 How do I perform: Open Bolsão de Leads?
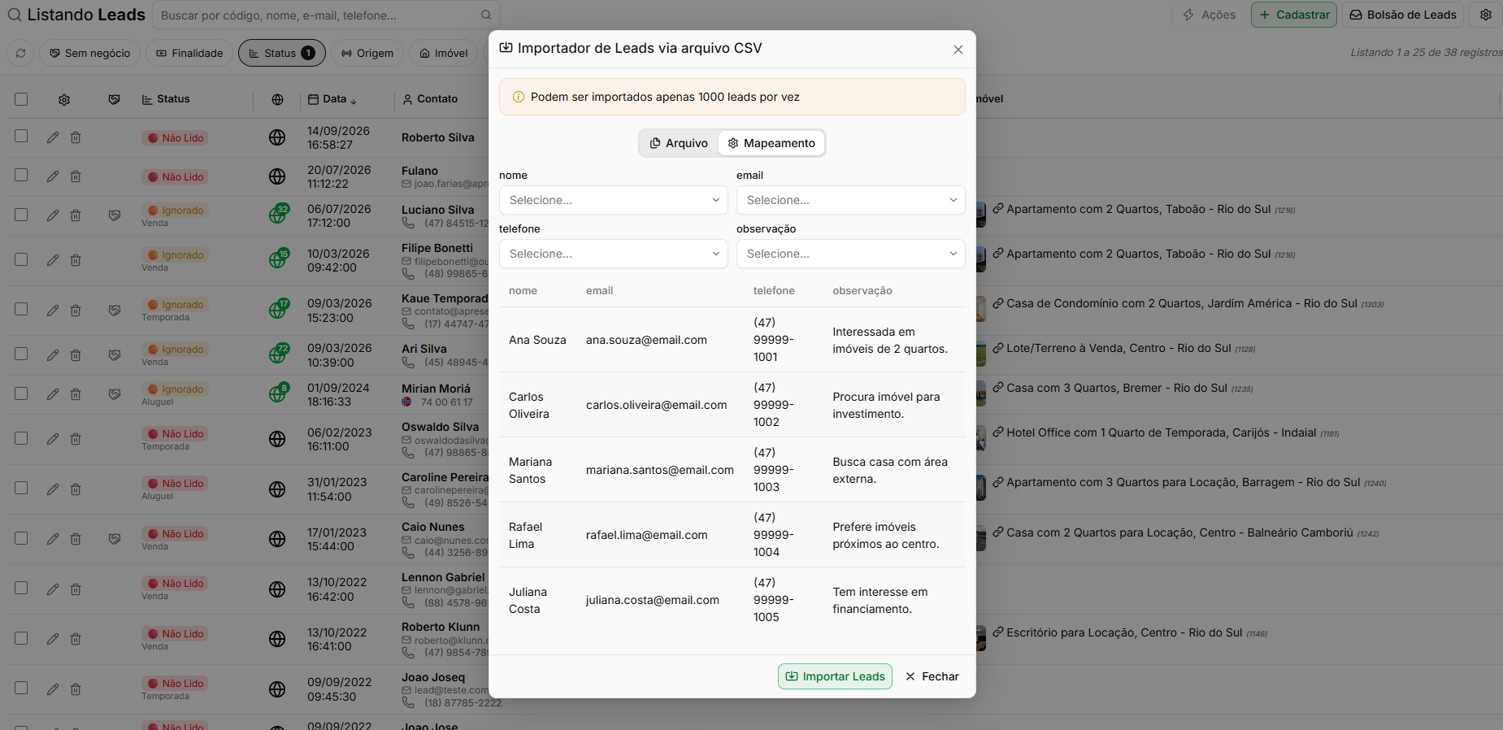click(1403, 15)
